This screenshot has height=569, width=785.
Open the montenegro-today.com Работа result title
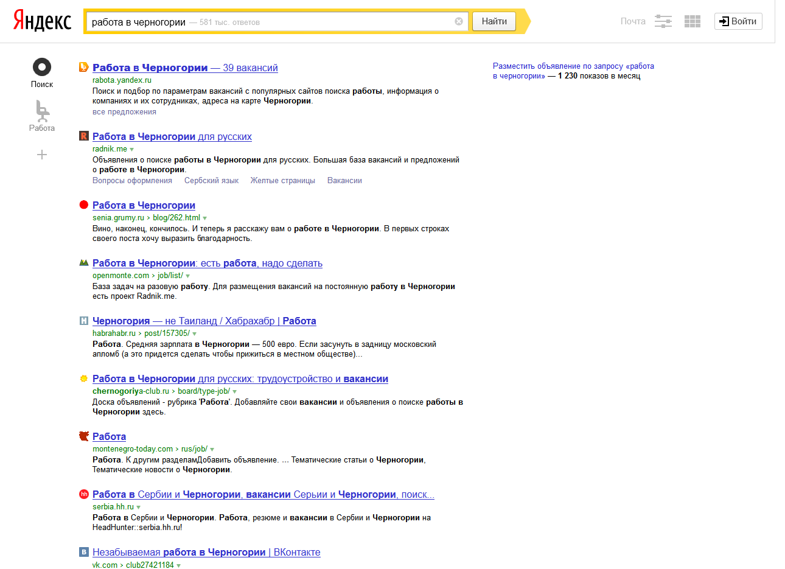110,436
